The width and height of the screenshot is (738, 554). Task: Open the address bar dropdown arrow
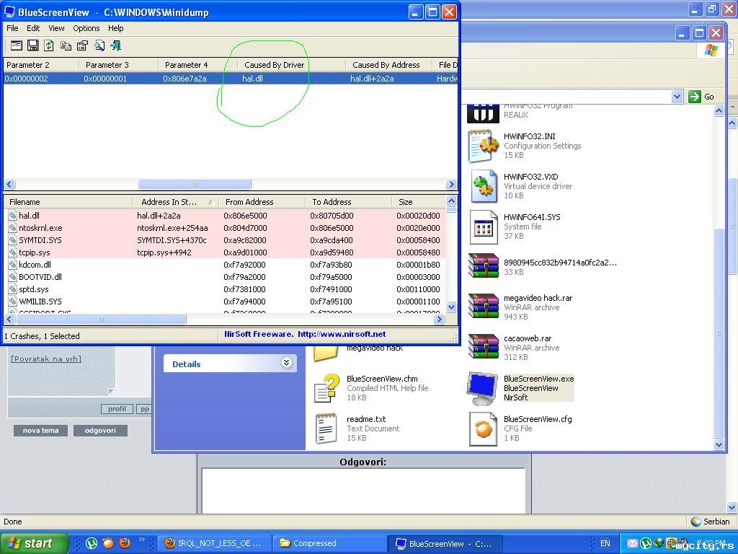pos(677,97)
